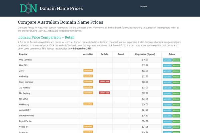Select the iReckonDomains registrar name

[27, 116]
